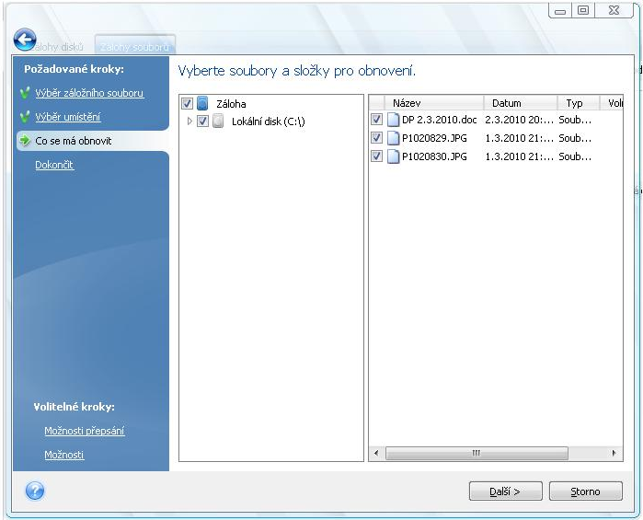This screenshot has height=520, width=643.
Task: Sort files by the Typ column
Action: click(x=579, y=102)
